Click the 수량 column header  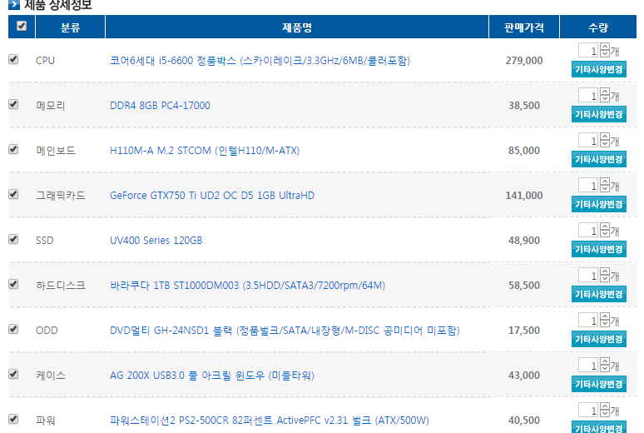[598, 27]
